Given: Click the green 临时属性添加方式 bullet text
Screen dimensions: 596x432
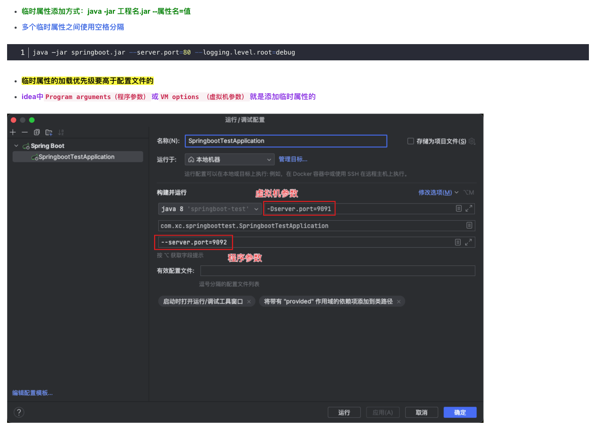Looking at the screenshot, I should tap(106, 11).
